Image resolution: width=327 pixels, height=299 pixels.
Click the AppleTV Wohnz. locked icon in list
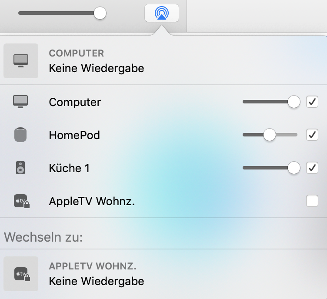(21, 201)
